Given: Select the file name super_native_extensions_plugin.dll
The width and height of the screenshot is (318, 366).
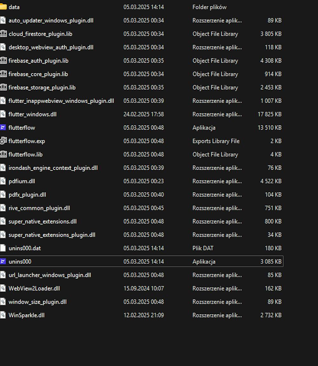Looking at the screenshot, I should (52, 235).
